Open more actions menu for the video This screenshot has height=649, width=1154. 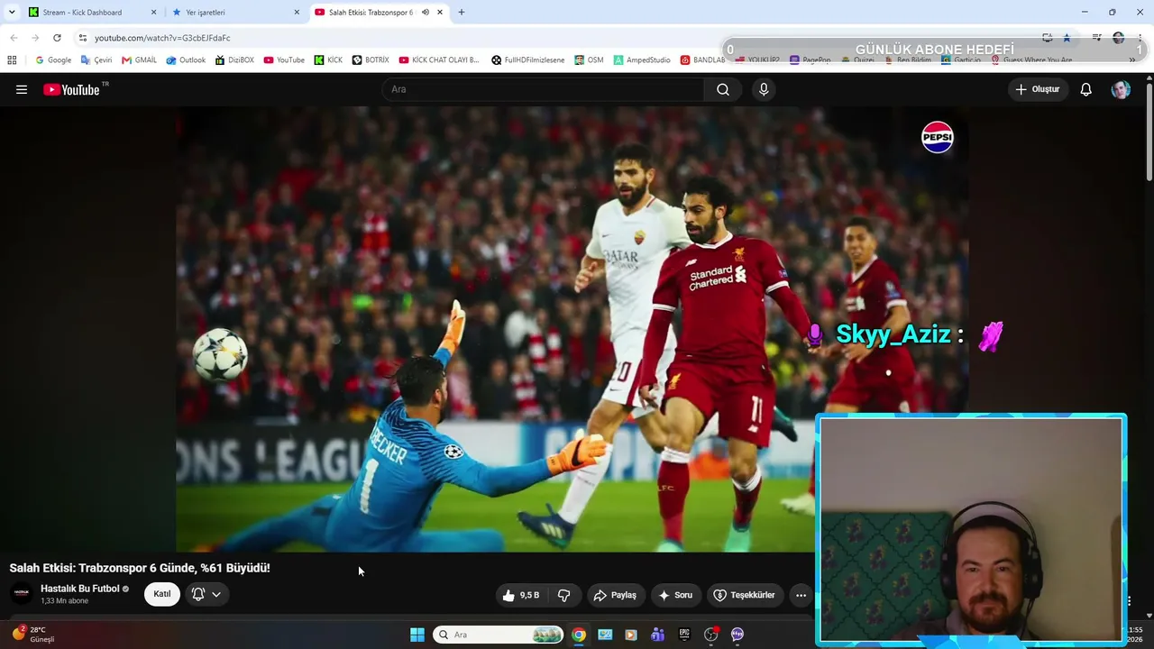click(x=801, y=595)
